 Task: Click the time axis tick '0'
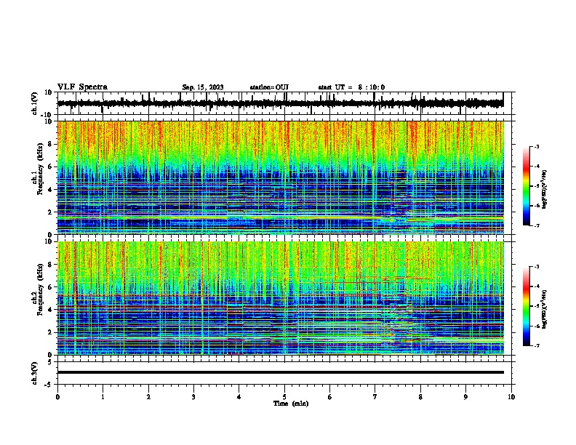[x=57, y=397]
